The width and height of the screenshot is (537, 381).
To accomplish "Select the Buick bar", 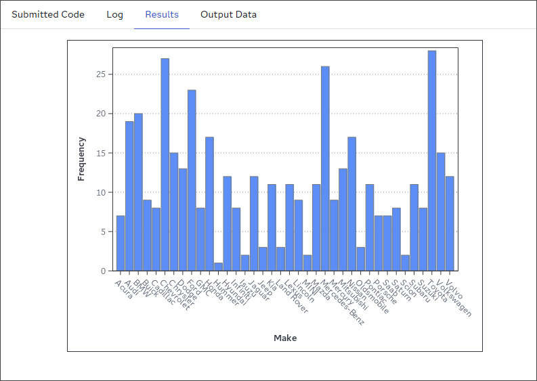I will (147, 236).
